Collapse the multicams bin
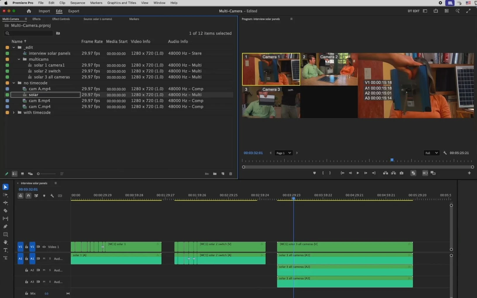The width and height of the screenshot is (477, 298). [x=19, y=59]
